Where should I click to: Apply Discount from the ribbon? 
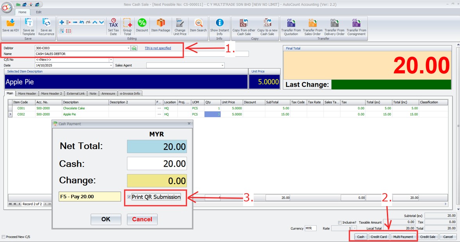(142, 25)
